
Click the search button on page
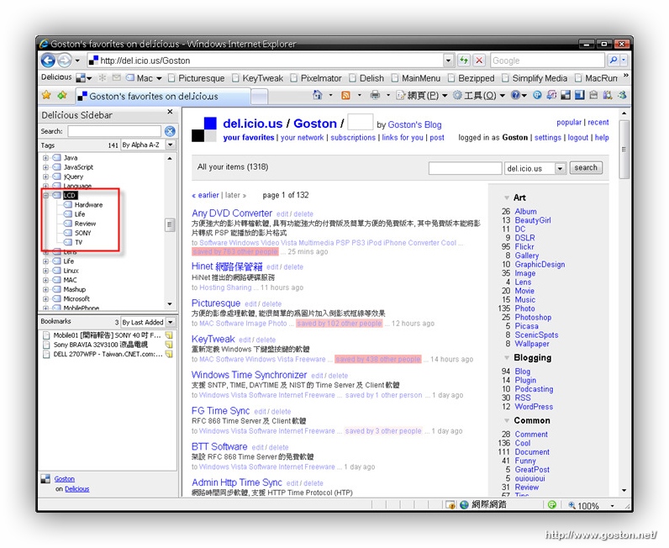coord(586,168)
